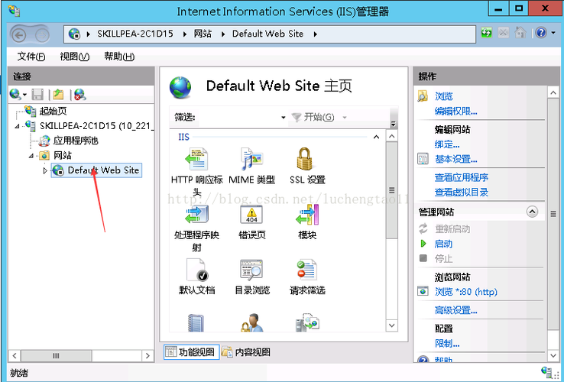Screen dimensions: 564x382
Task: Click the green refresh page icon
Action: click(x=486, y=33)
